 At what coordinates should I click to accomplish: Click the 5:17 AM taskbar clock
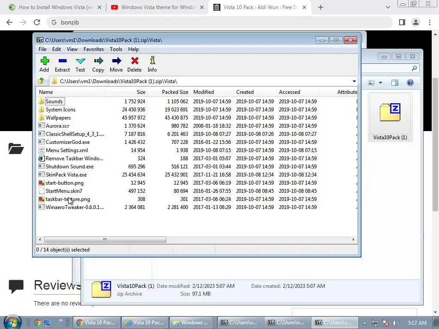tap(417, 323)
